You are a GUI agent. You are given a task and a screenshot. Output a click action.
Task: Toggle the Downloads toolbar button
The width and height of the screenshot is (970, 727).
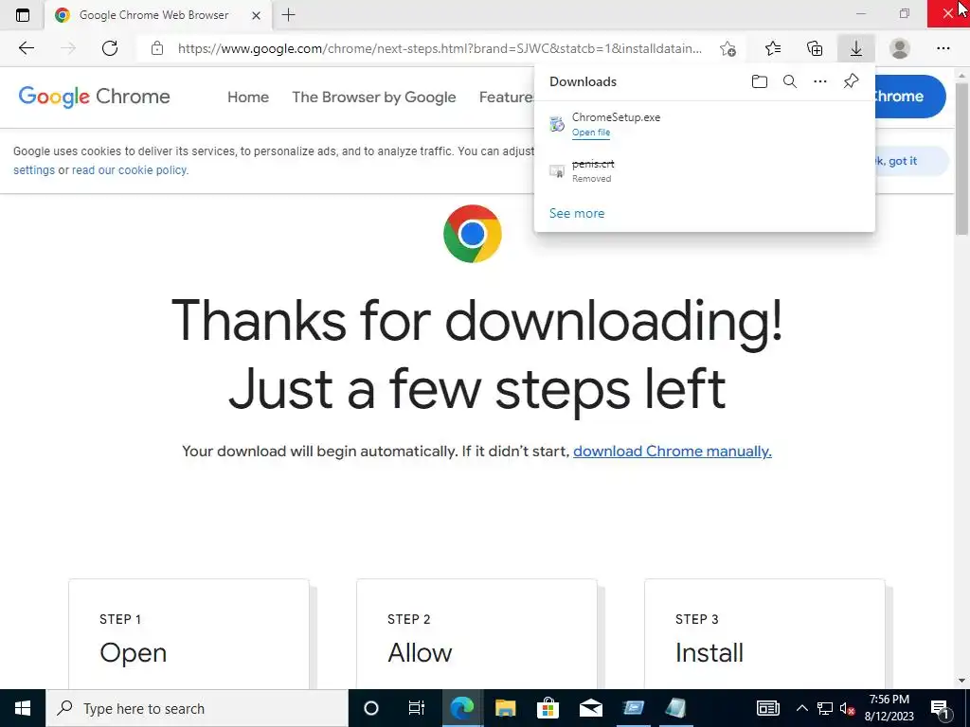click(x=856, y=48)
